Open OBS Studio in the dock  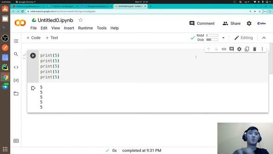click(x=5, y=38)
